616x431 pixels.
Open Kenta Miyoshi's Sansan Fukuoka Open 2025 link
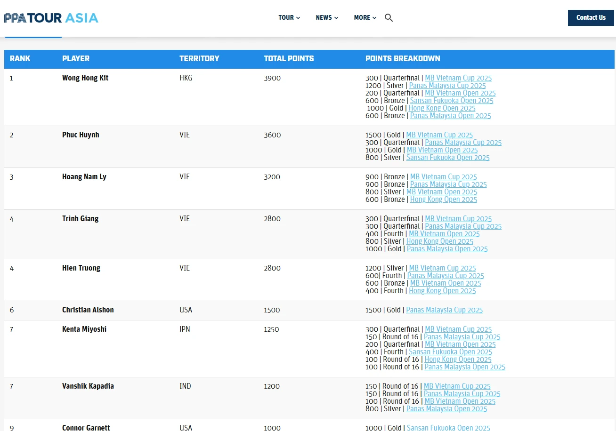[x=450, y=352]
